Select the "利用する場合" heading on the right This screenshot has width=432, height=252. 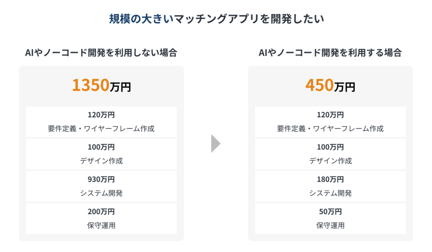coord(330,53)
